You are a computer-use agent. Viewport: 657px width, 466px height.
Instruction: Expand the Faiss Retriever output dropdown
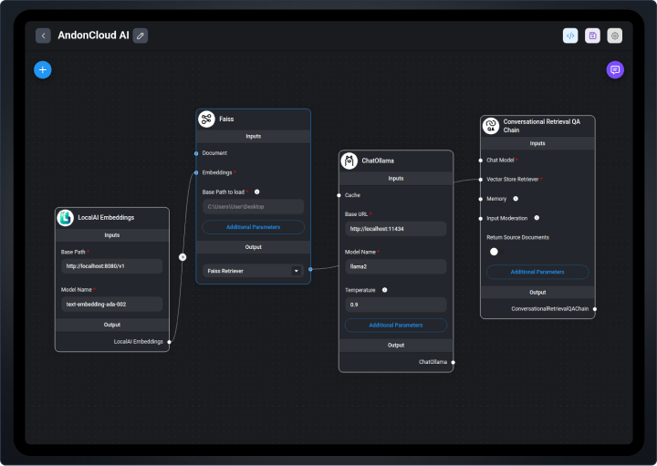click(x=296, y=271)
